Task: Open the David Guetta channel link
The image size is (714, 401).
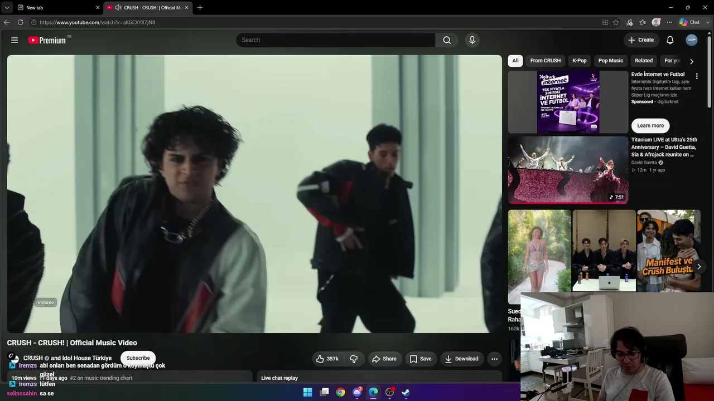Action: [644, 163]
